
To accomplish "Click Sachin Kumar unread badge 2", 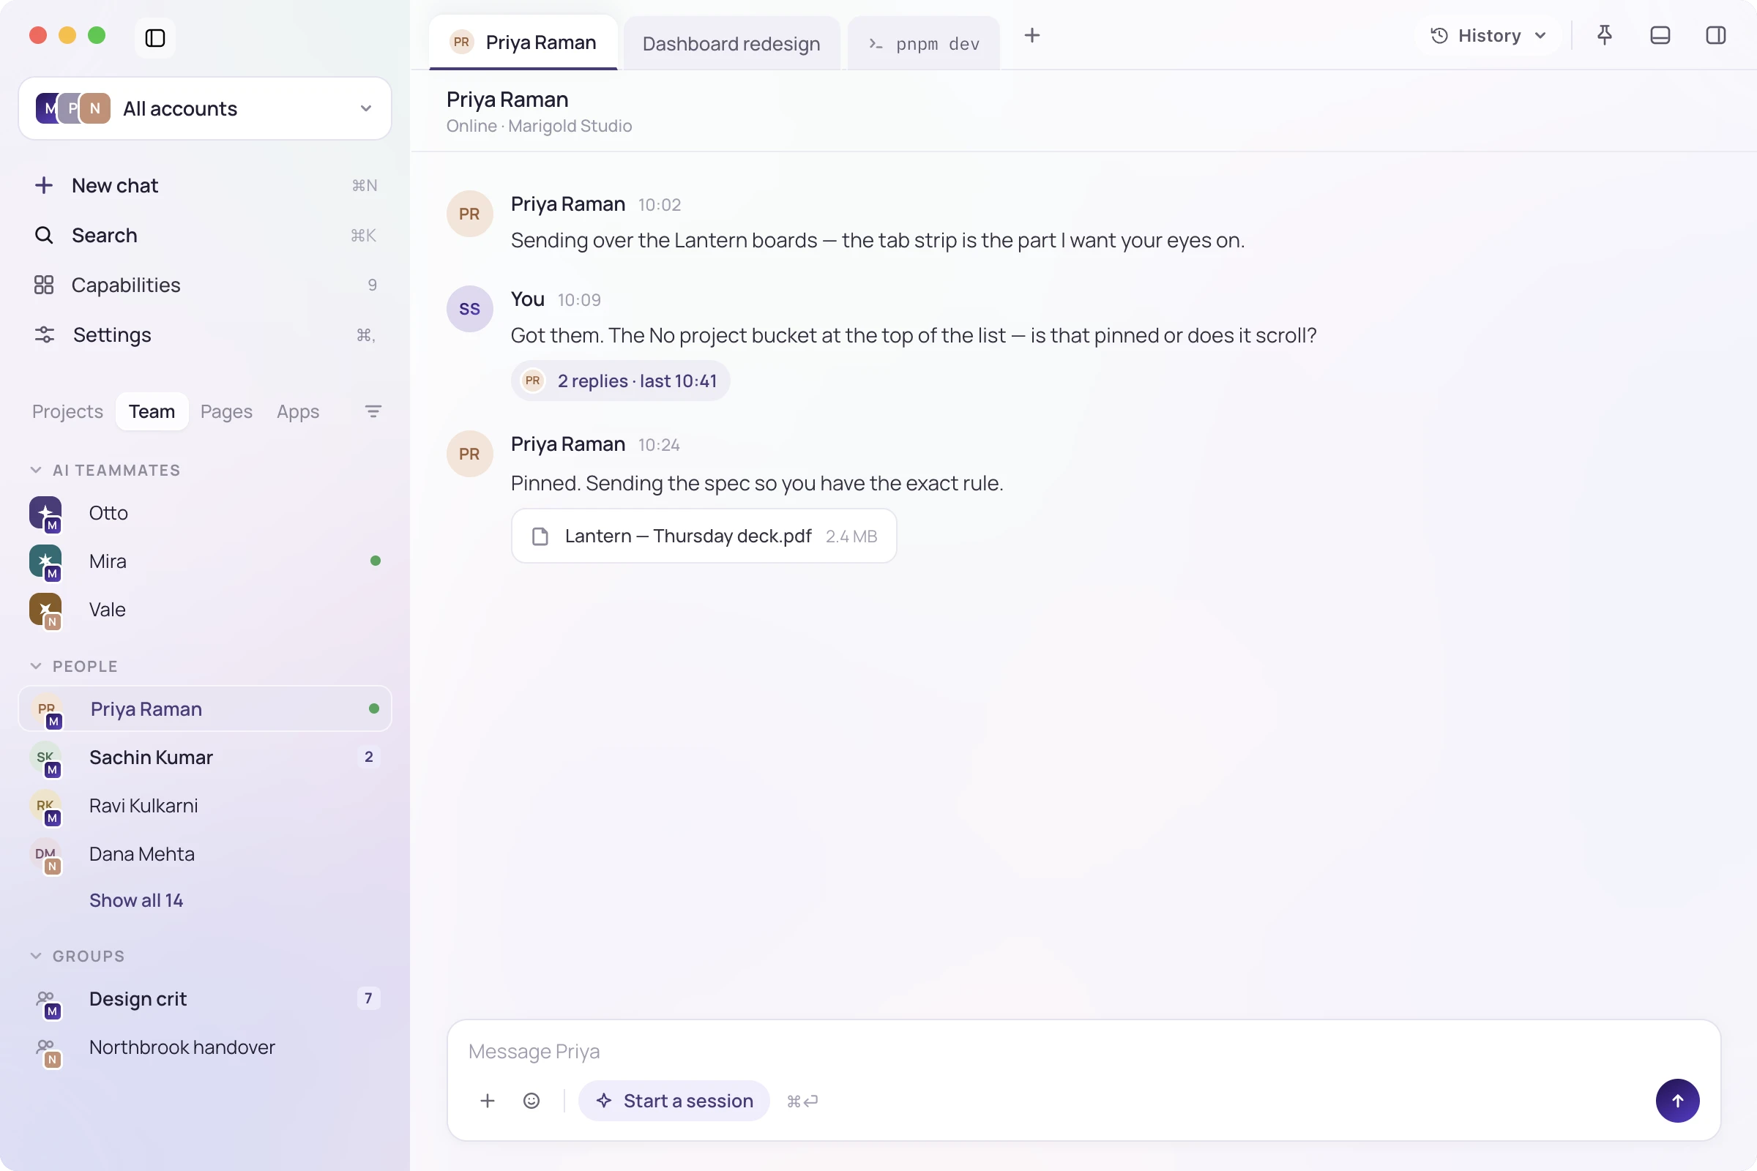I will point(368,757).
